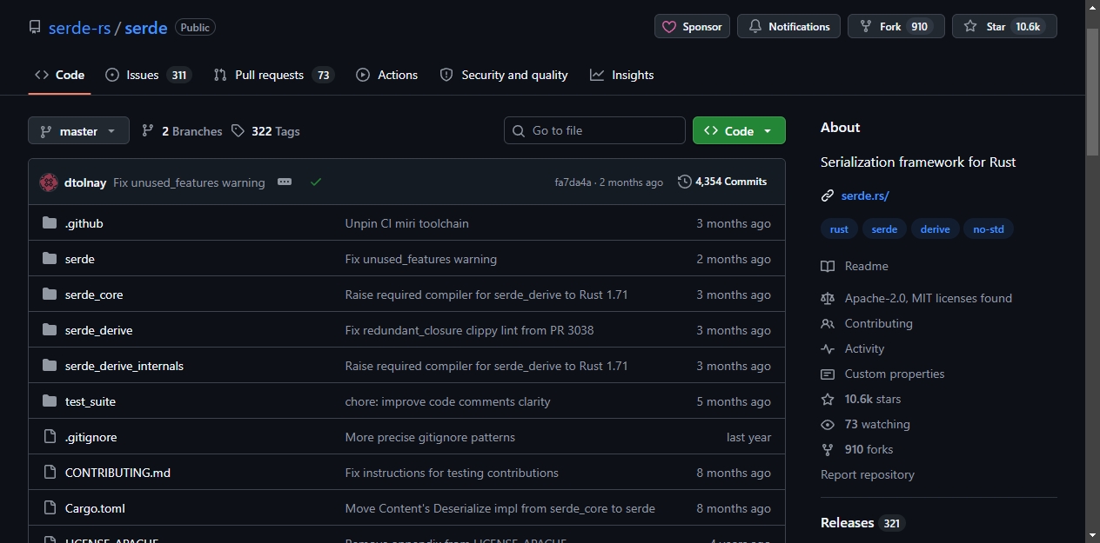This screenshot has height=543, width=1100.
Task: Open dtolnay's profile link
Action: tap(85, 182)
